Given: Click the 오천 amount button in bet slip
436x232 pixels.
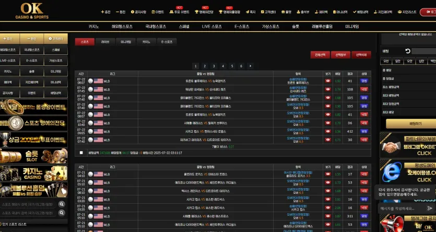Looking at the screenshot, I should point(386,61).
